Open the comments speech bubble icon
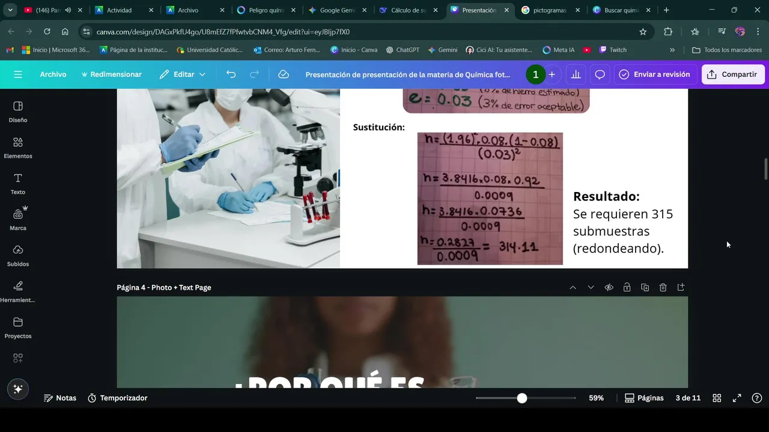The height and width of the screenshot is (432, 769). click(600, 74)
